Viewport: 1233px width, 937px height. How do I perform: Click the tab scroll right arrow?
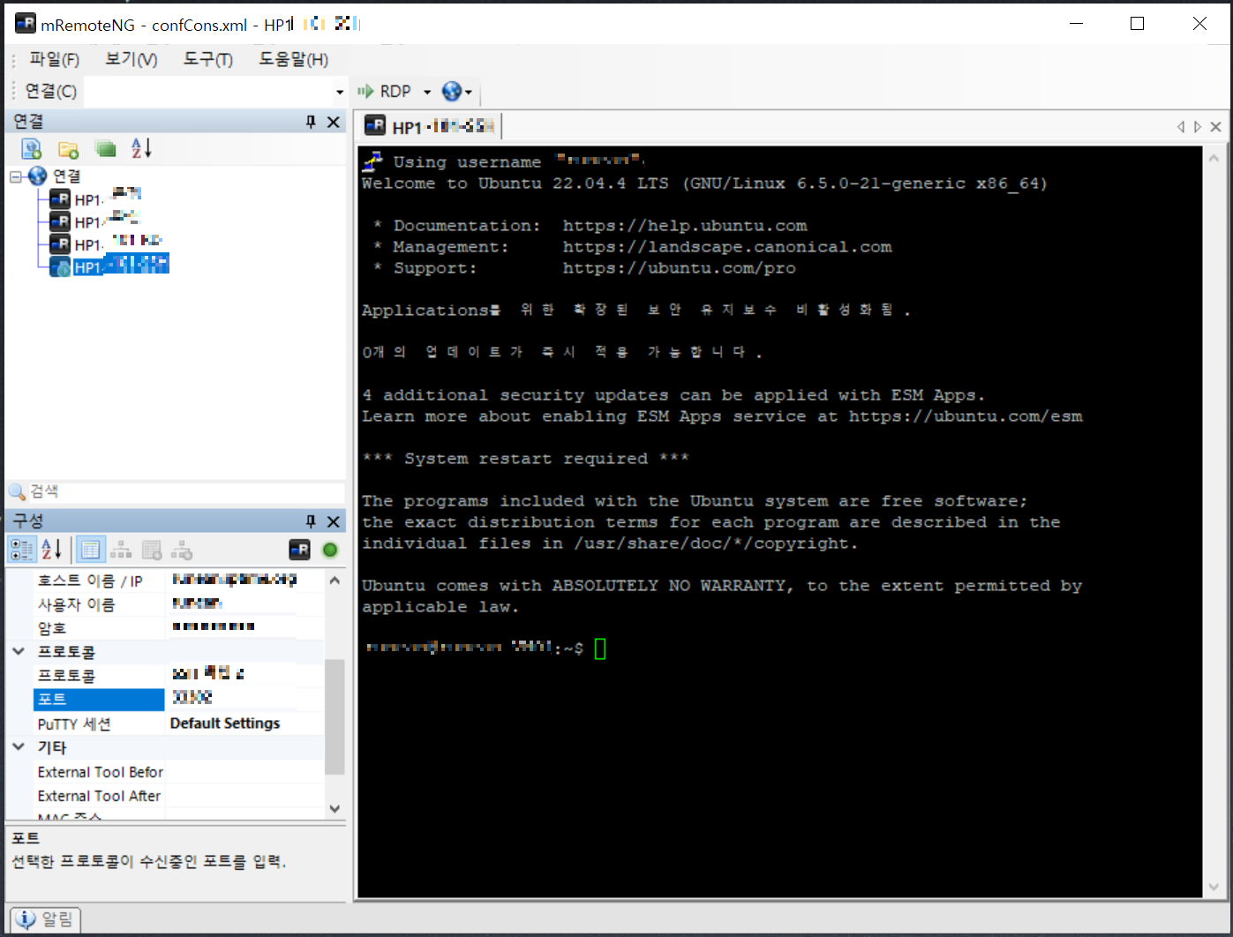coord(1198,127)
